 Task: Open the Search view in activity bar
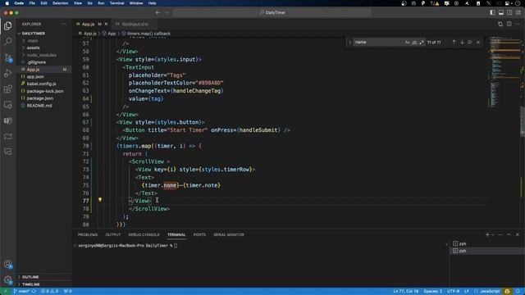coord(7,42)
